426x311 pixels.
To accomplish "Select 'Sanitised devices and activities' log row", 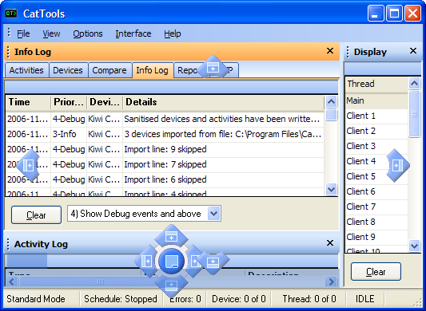I will [x=165, y=119].
